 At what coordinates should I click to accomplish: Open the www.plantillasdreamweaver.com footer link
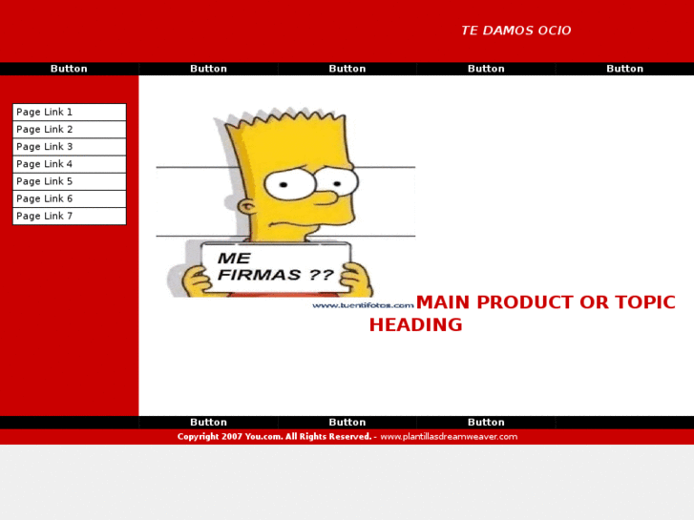449,437
